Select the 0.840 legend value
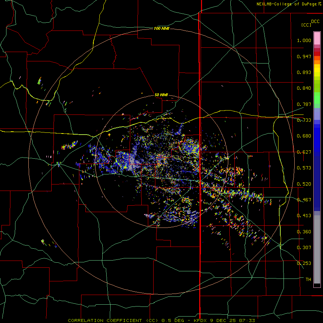This screenshot has height=323, width=323. point(304,88)
